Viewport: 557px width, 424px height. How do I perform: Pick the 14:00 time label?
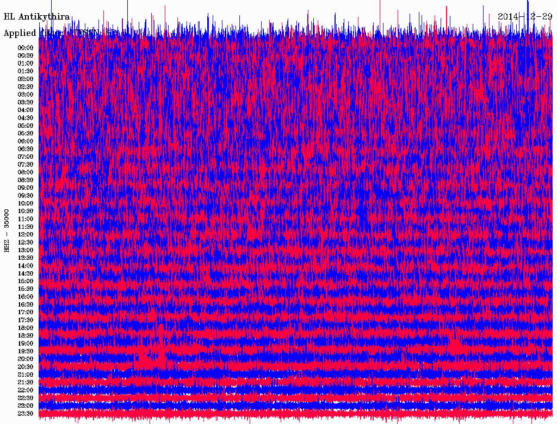pyautogui.click(x=26, y=266)
